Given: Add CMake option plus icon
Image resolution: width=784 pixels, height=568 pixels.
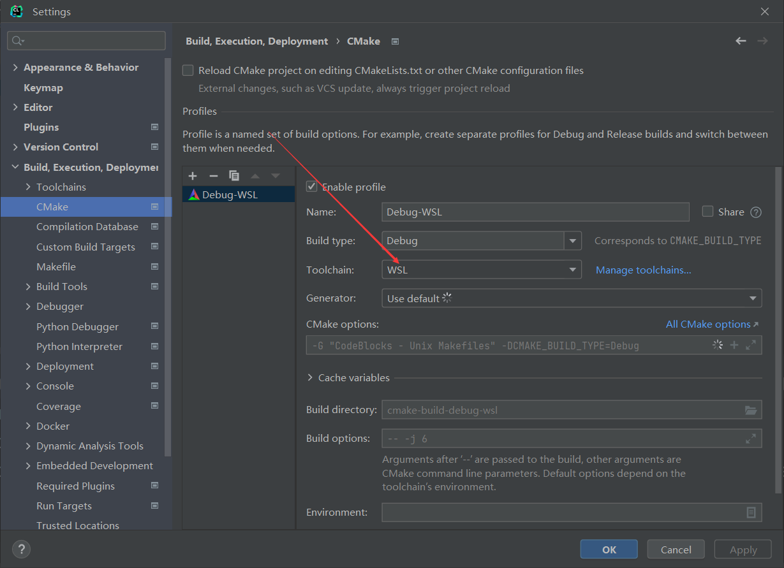Looking at the screenshot, I should pyautogui.click(x=734, y=345).
